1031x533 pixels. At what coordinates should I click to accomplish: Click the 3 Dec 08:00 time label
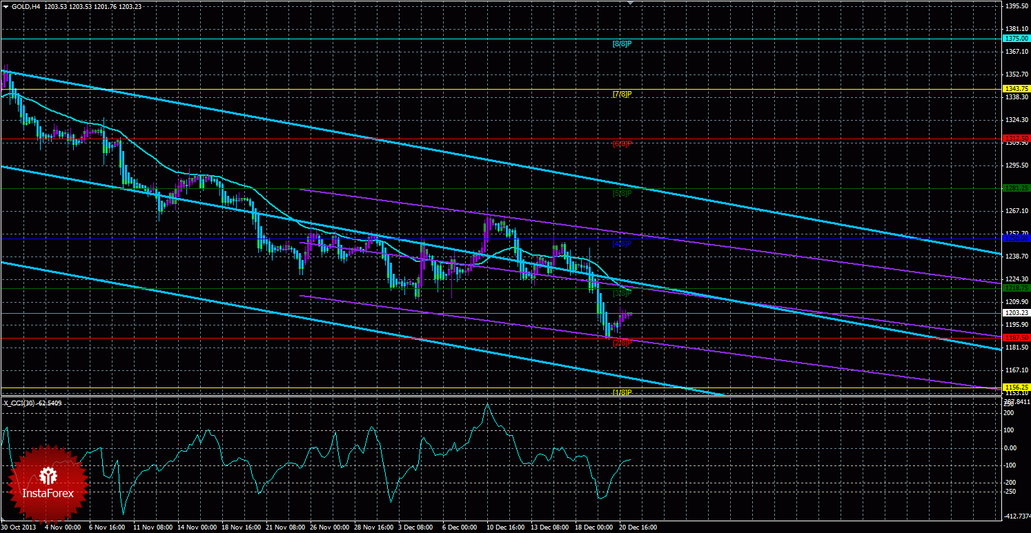click(416, 527)
